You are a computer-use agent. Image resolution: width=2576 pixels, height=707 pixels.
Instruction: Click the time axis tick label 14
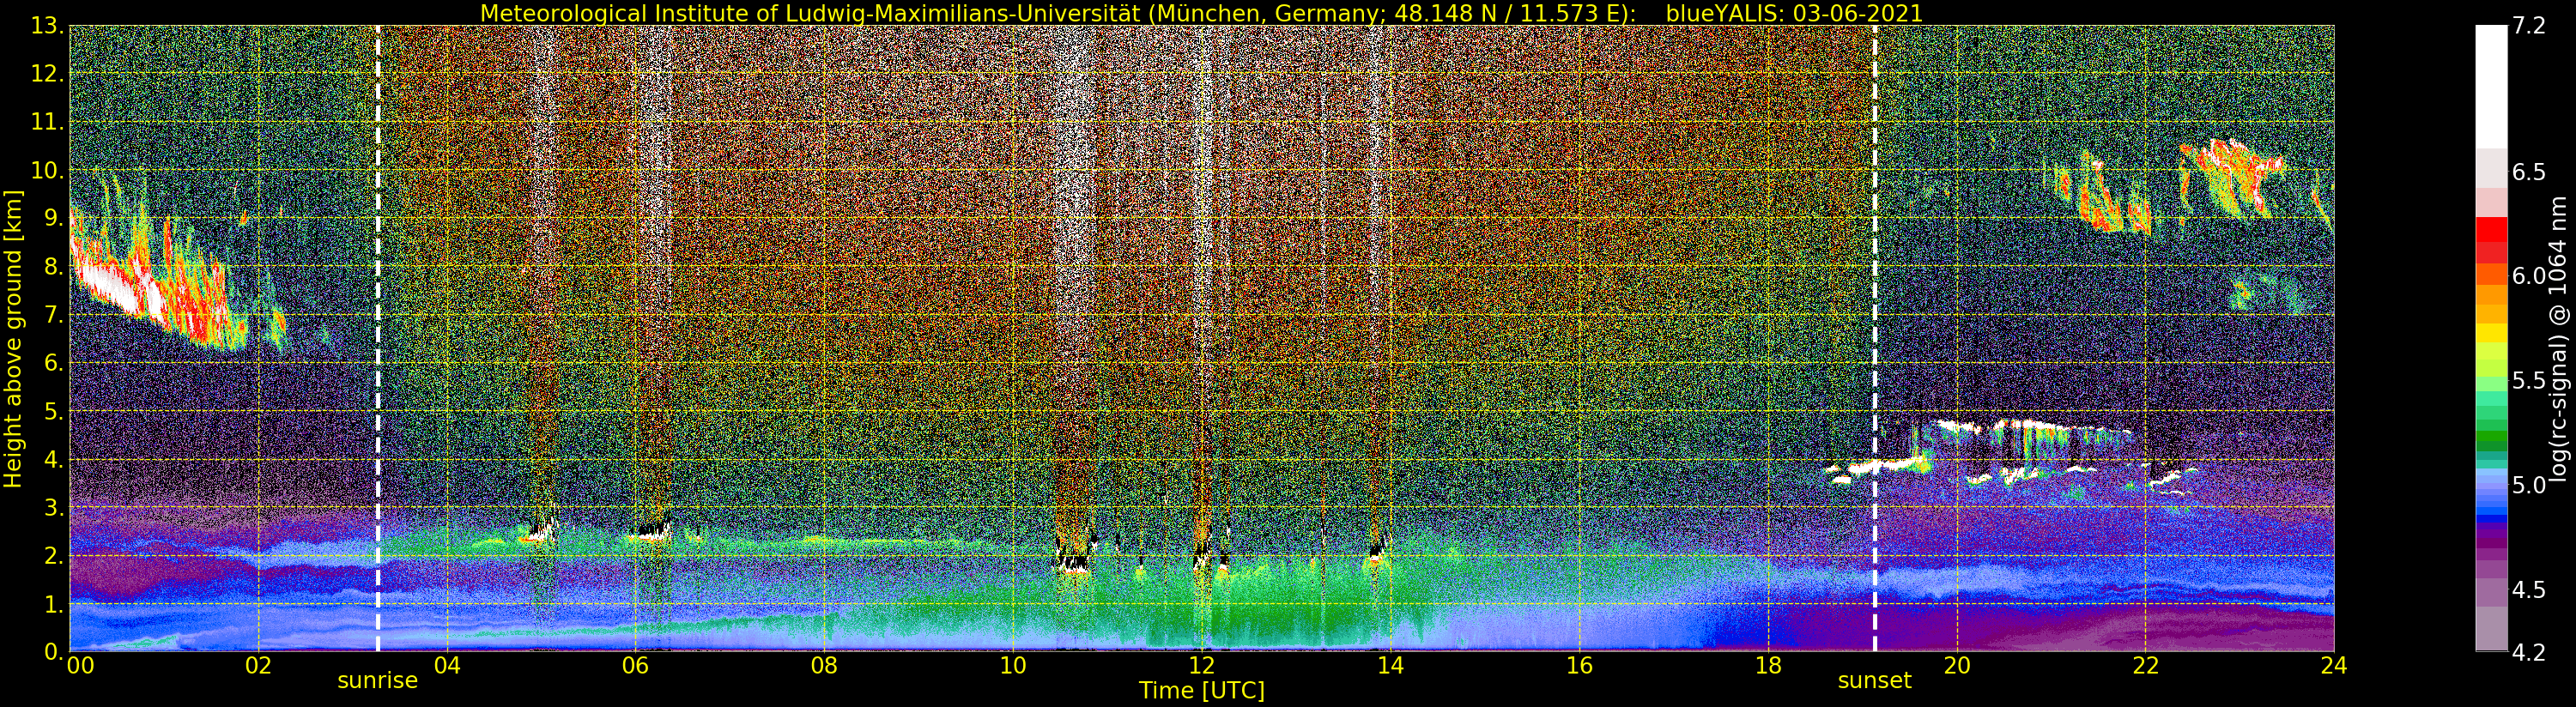[1390, 666]
